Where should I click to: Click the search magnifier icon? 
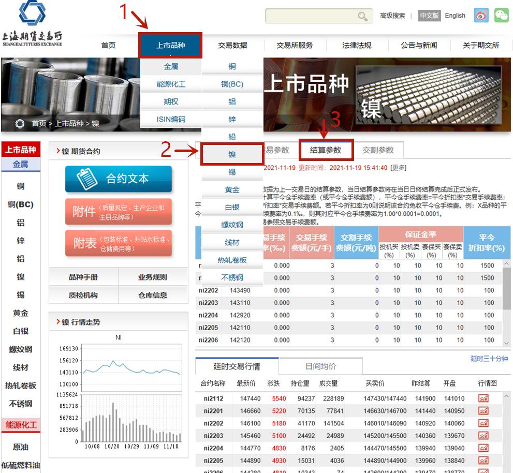coord(362,16)
